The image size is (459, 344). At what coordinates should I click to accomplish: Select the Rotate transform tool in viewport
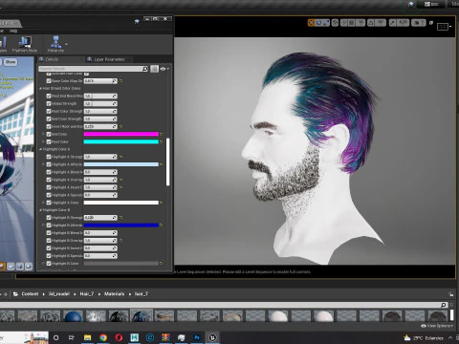tap(318, 23)
